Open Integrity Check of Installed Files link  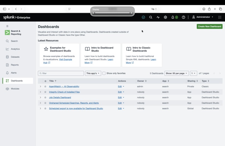tap(64, 92)
